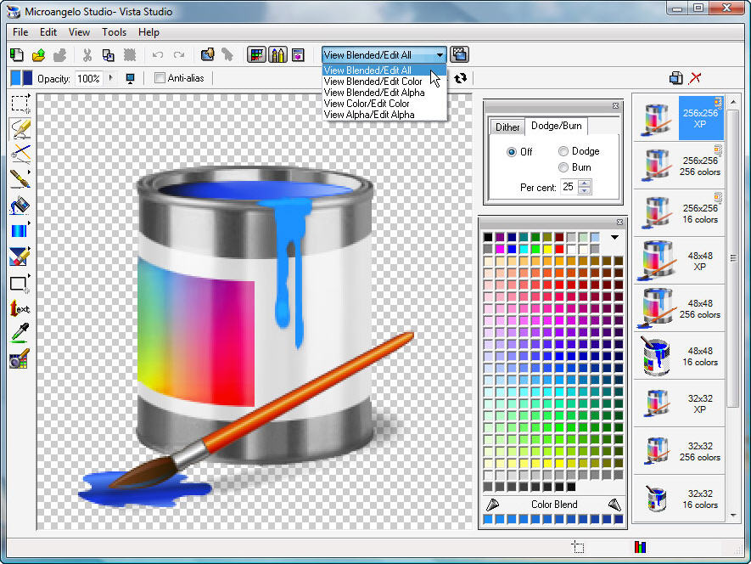Close the Dodge/Burn panel

click(616, 106)
